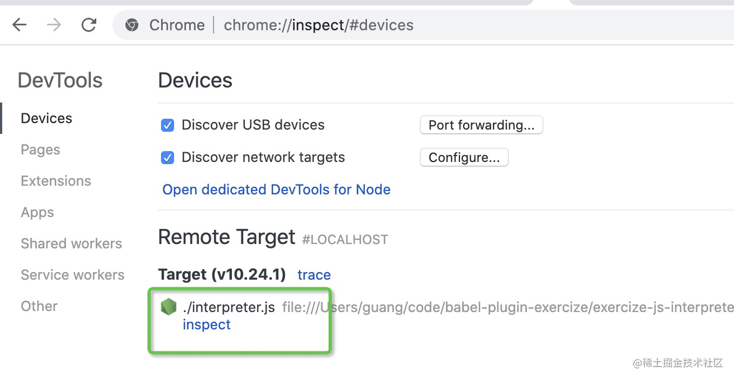This screenshot has width=734, height=379.
Task: Select Devices in the sidebar
Action: 47,118
